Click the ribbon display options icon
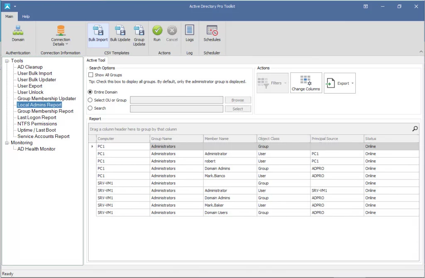 [366, 6]
